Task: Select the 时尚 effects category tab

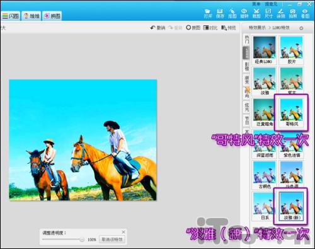Action: pyautogui.click(x=247, y=93)
